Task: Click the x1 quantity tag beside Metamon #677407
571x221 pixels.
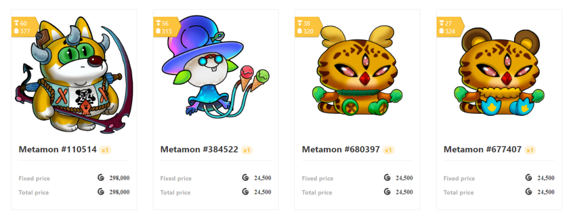Action: [x=530, y=150]
